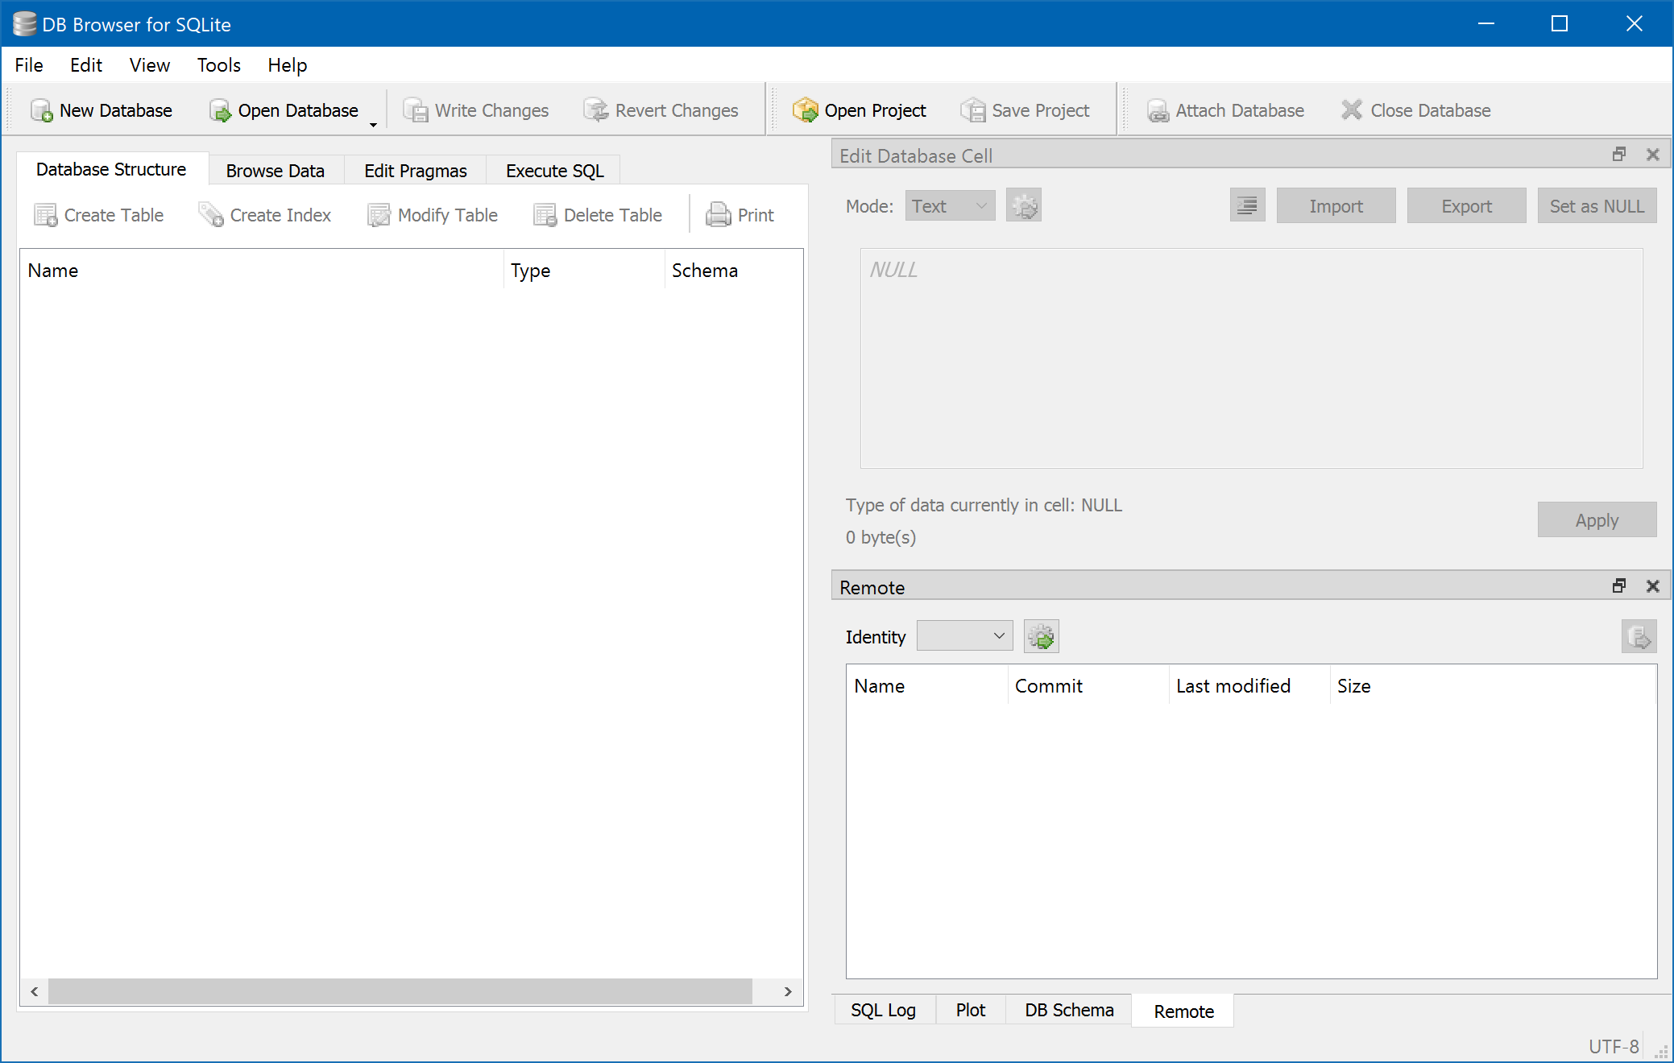
Task: Create a new database
Action: (x=103, y=110)
